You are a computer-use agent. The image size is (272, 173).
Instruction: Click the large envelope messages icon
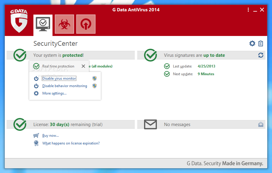coord(150,124)
